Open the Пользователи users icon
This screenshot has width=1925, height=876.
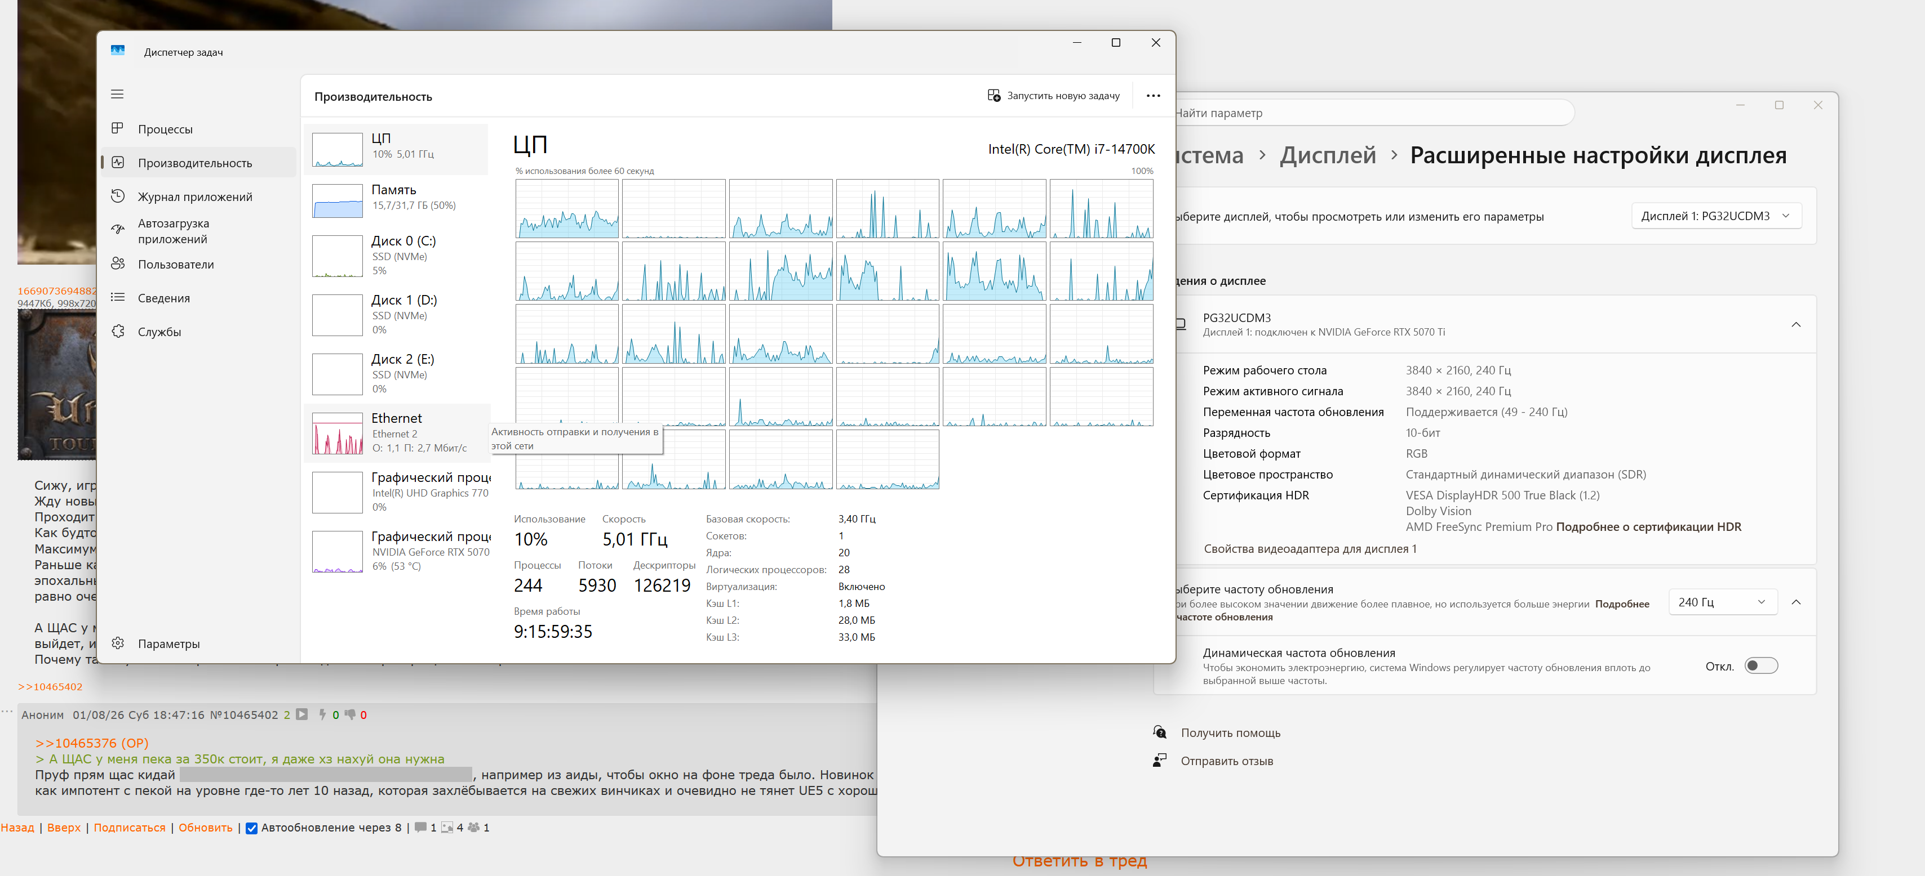point(117,263)
